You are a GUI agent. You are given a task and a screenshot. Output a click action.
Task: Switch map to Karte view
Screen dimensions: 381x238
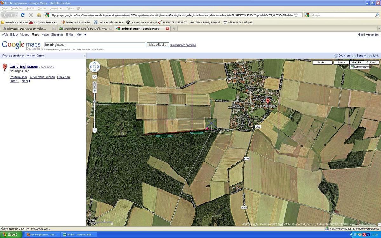point(342,63)
